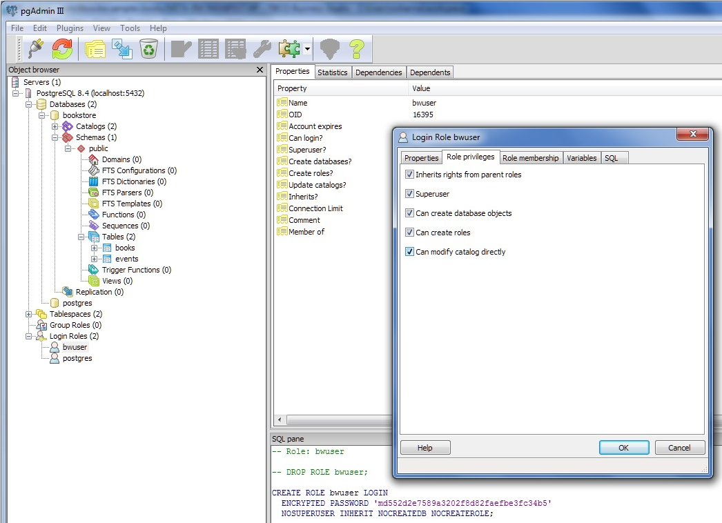Viewport: 722px width, 523px height.
Task: Refresh the selected object with the toolbar refresh icon
Action: [62, 49]
